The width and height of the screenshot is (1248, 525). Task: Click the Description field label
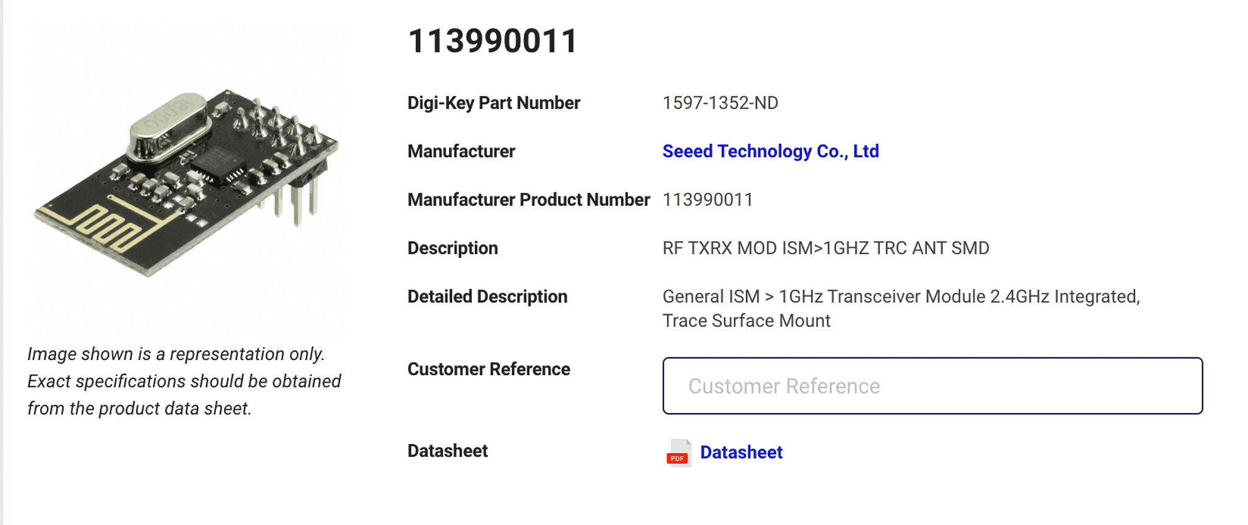[453, 248]
